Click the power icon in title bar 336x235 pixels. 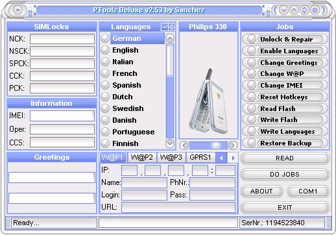(315, 10)
